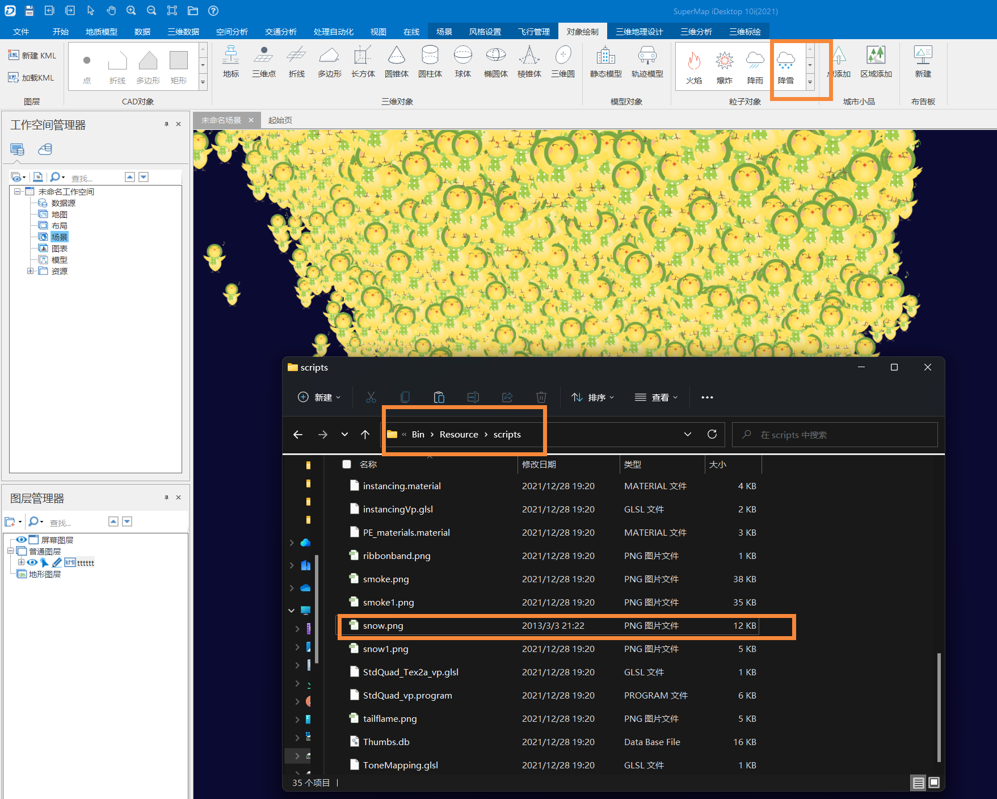Toggle the editable pencil of tttttt layer
This screenshot has width=997, height=799.
pyautogui.click(x=57, y=562)
